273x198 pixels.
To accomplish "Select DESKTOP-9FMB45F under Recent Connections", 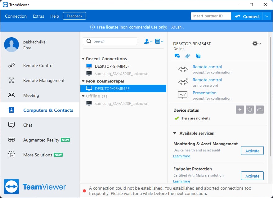I will [x=123, y=66].
